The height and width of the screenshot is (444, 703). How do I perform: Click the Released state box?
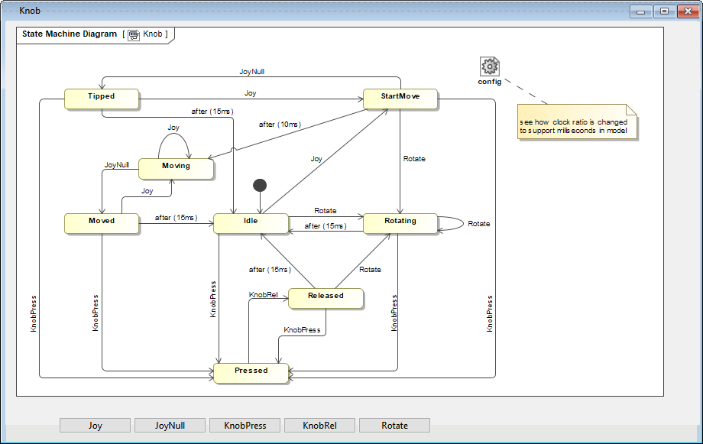325,297
